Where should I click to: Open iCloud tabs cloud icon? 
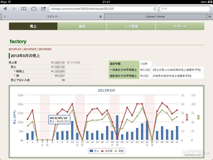click(34, 9)
